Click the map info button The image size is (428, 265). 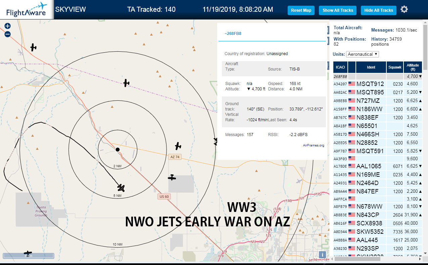(323, 255)
